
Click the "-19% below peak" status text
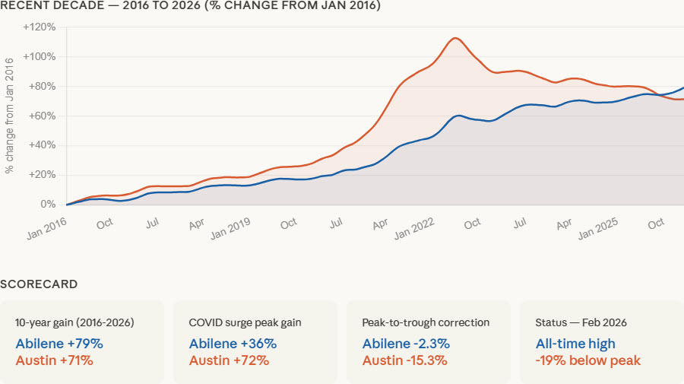click(587, 360)
